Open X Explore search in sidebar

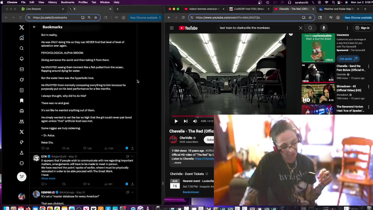22,48
